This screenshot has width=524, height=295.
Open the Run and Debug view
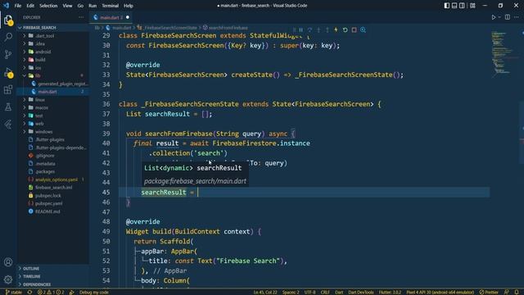(x=8, y=72)
